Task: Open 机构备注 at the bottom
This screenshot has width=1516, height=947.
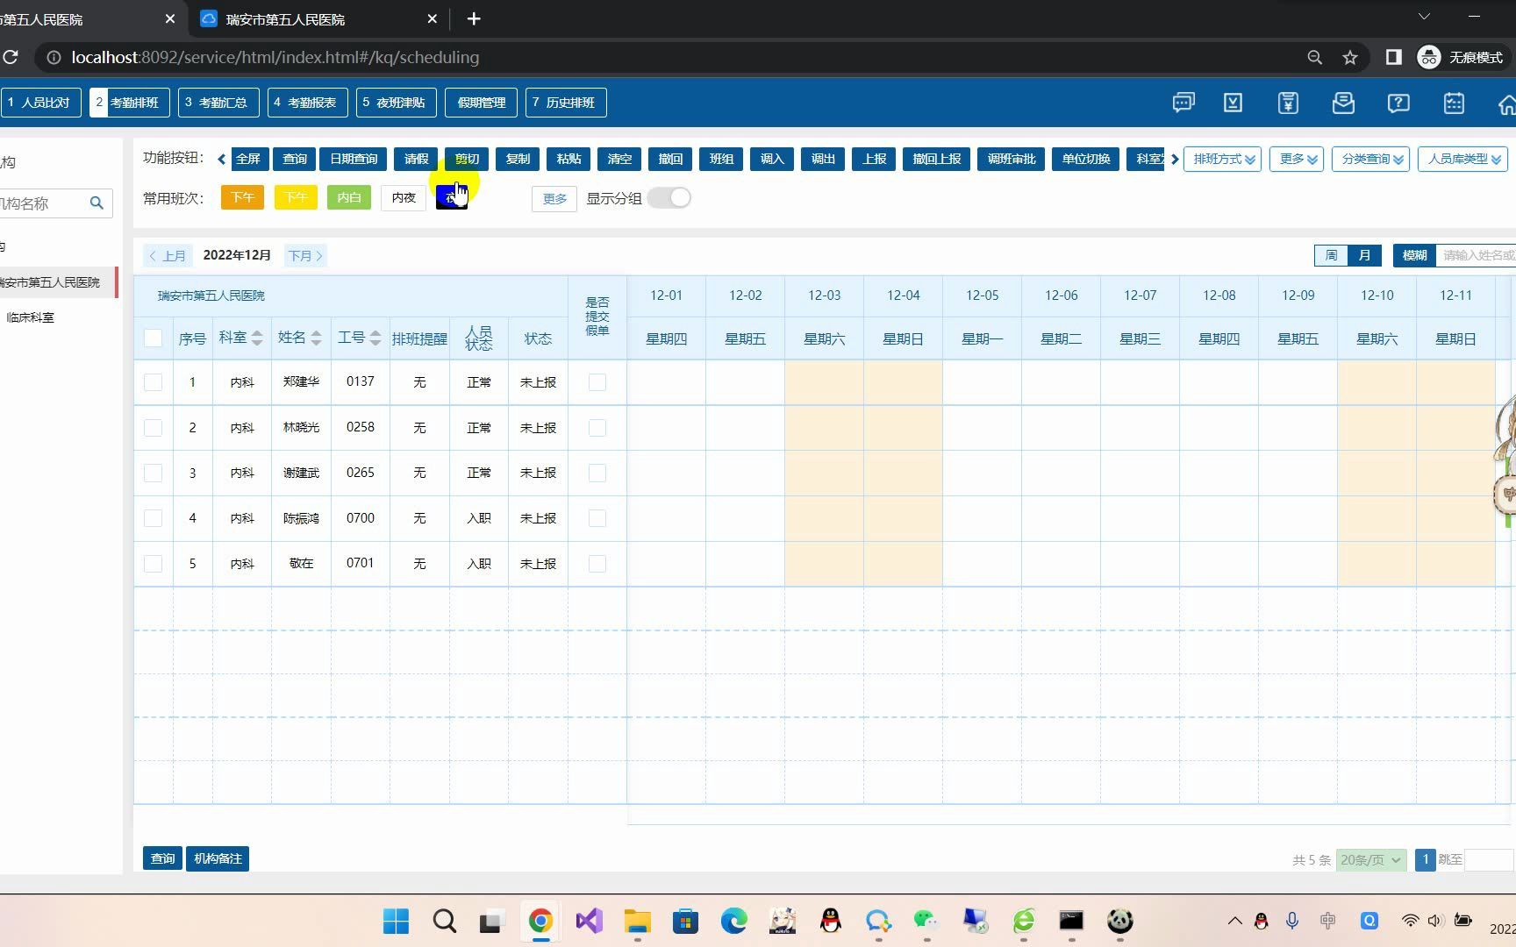Action: [x=218, y=858]
